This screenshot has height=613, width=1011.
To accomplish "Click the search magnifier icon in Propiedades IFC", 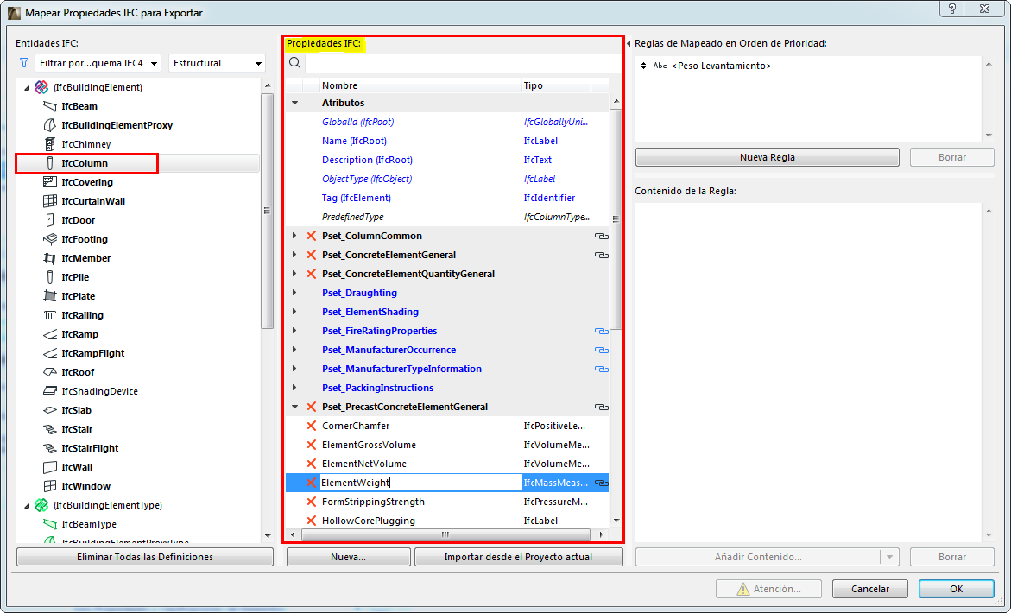I will [x=294, y=63].
